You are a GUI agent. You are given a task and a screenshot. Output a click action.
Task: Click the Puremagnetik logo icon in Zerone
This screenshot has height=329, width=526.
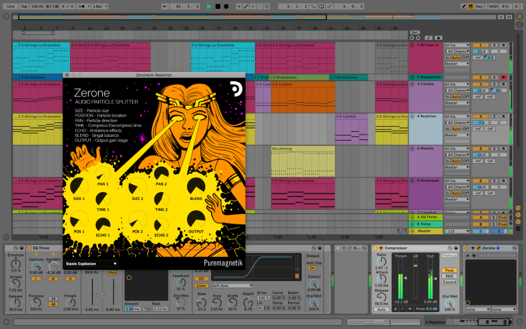[236, 87]
